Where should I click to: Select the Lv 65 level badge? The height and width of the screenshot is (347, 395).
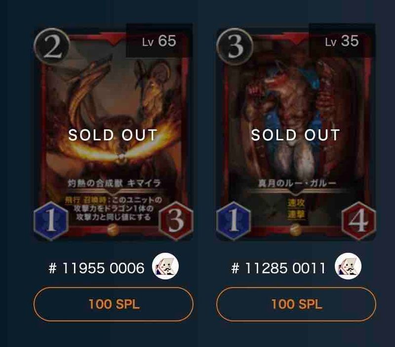159,41
